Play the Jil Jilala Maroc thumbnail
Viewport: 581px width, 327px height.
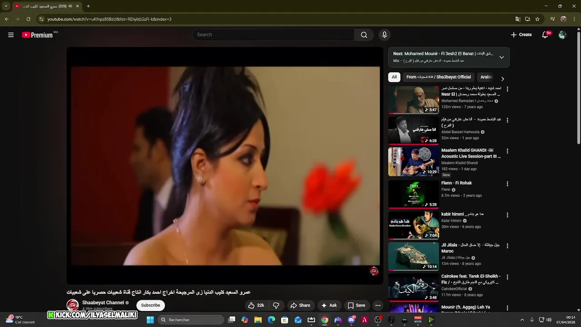coord(414,256)
